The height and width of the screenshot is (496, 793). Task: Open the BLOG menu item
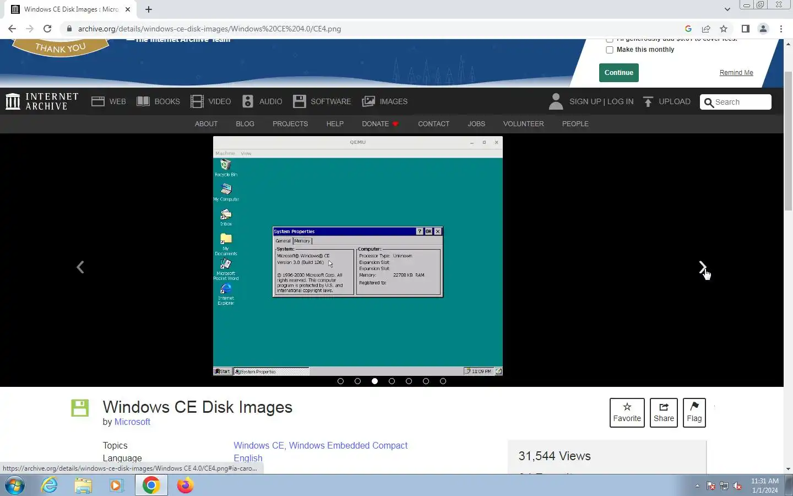(245, 124)
